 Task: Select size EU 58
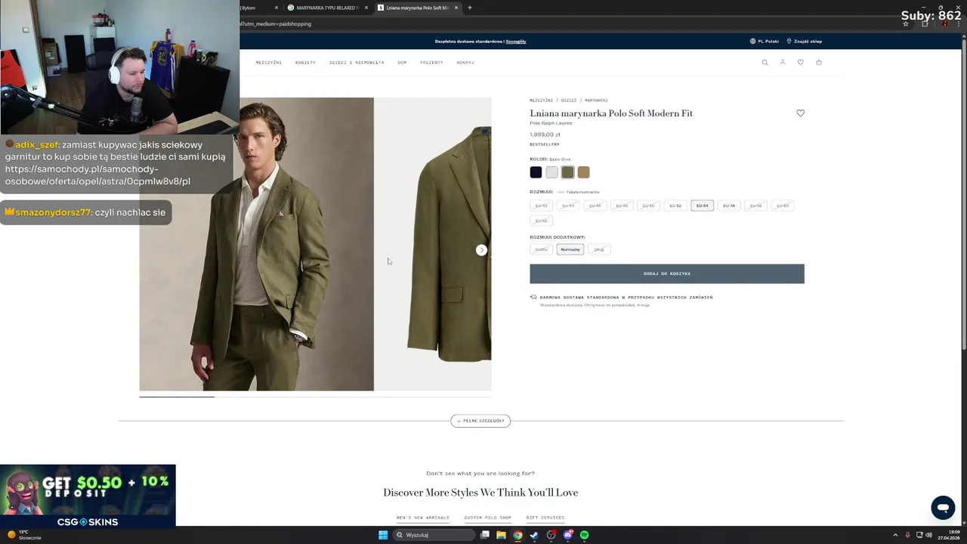(x=755, y=206)
